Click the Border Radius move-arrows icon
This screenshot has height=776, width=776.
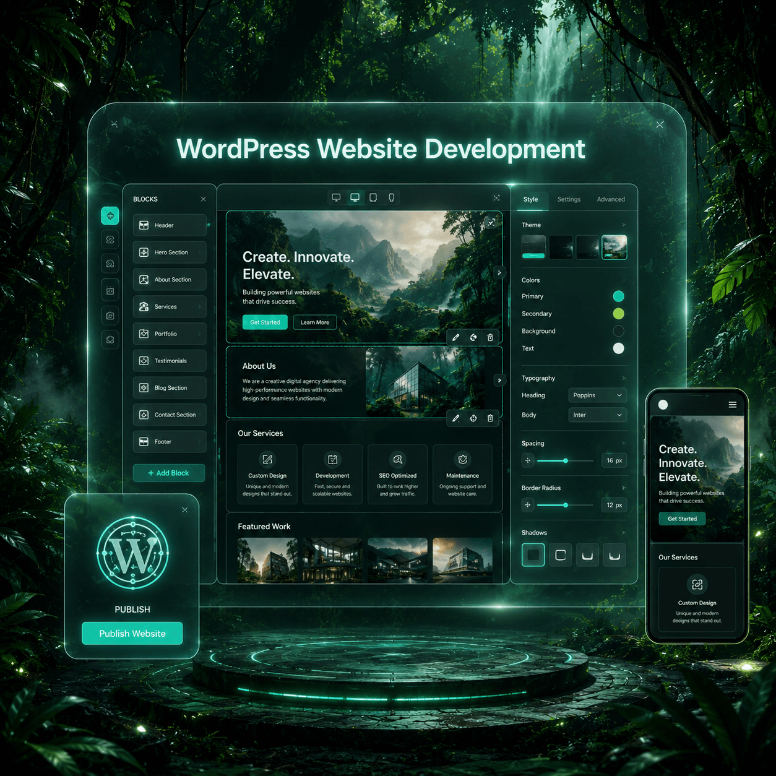[528, 505]
